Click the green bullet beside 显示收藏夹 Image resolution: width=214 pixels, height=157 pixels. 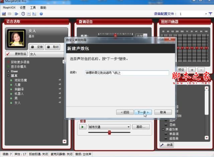[x=8, y=67]
